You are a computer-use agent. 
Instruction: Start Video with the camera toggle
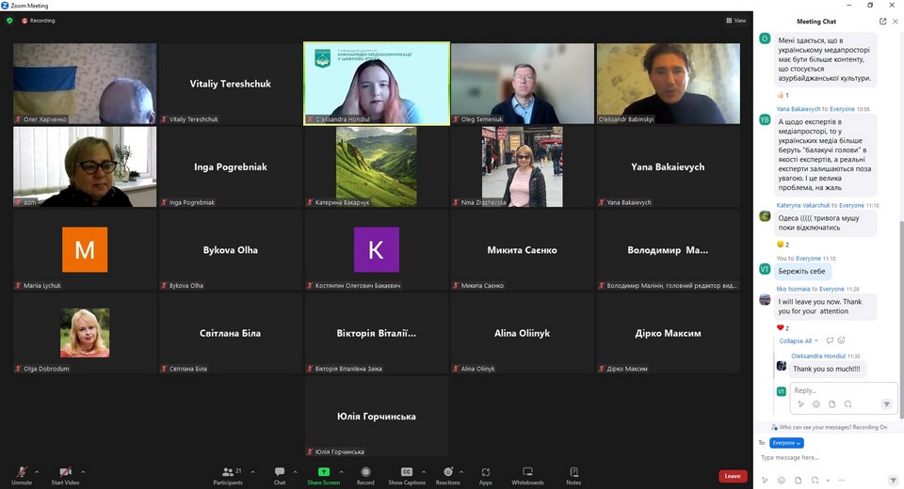pos(65,474)
